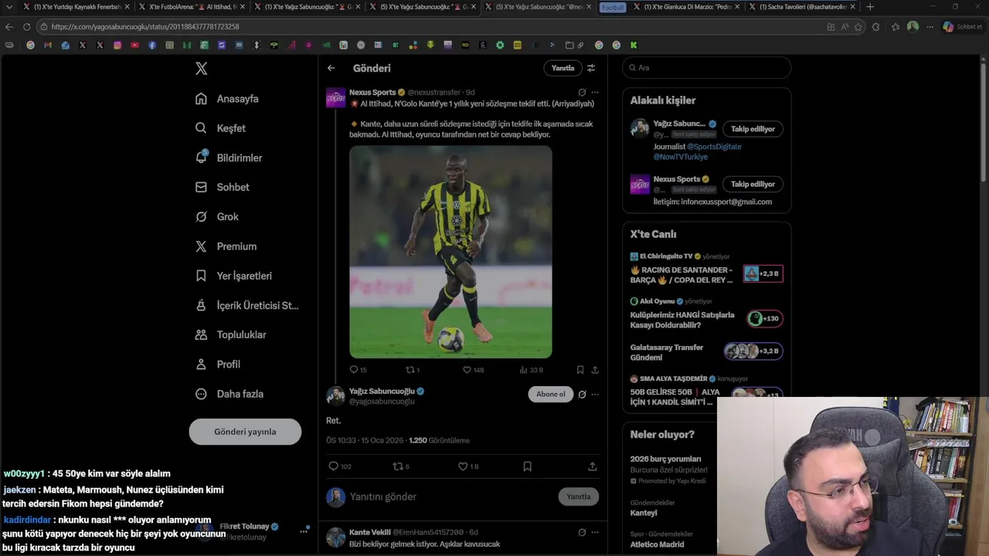Open Premium page
989x556 pixels.
pyautogui.click(x=226, y=246)
